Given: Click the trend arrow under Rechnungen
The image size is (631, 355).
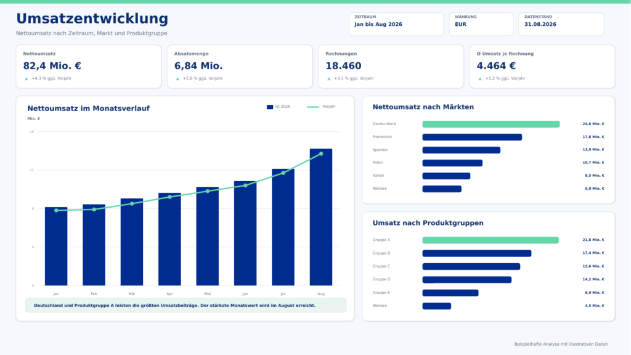Looking at the screenshot, I should pyautogui.click(x=329, y=78).
